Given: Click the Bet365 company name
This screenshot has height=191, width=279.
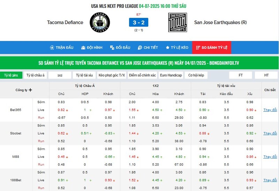Looking at the screenshot, I should (16, 110).
